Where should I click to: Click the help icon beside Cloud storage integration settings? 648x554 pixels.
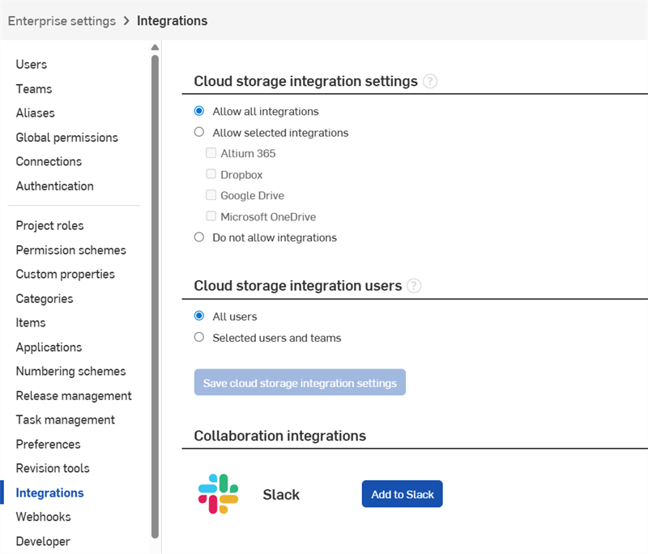[x=430, y=82]
